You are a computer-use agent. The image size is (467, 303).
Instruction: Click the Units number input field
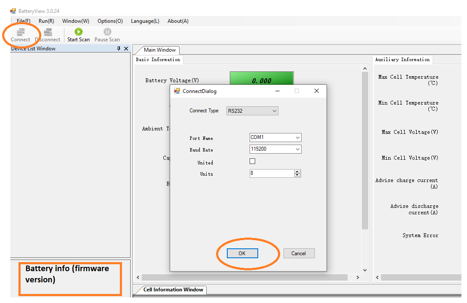pyautogui.click(x=272, y=173)
